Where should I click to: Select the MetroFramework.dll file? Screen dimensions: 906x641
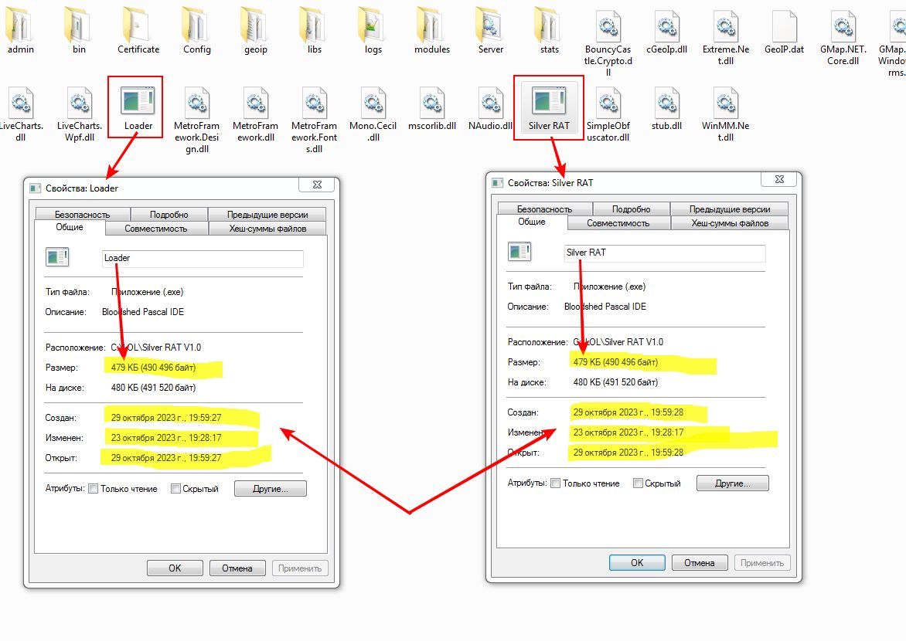click(255, 113)
